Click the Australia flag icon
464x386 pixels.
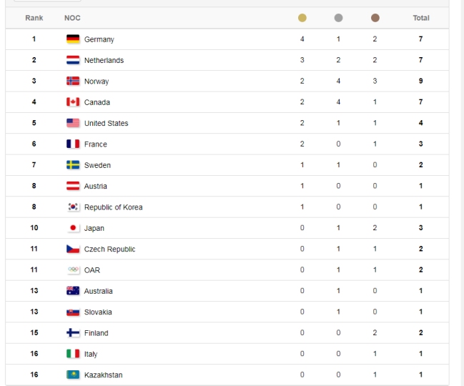(x=73, y=291)
